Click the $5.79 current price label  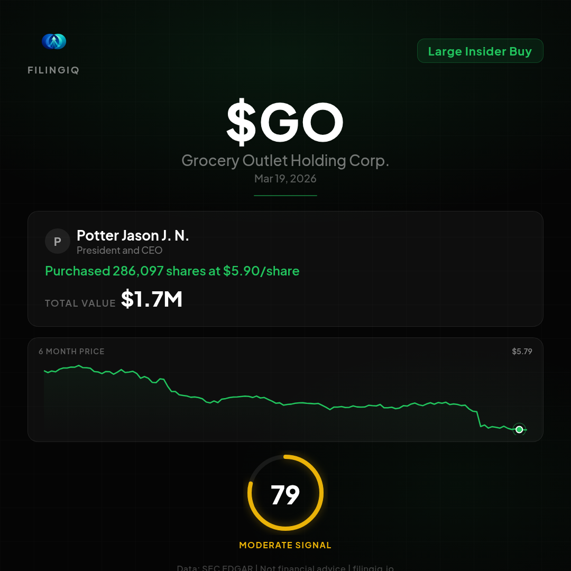(x=522, y=352)
